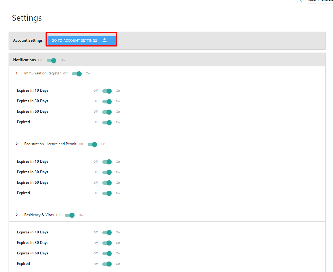This screenshot has width=333, height=272.
Task: Toggle Registration Licence Expires in 60 Days
Action: pyautogui.click(x=107, y=183)
